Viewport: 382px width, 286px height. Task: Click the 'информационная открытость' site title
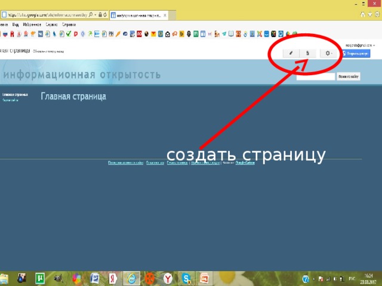coord(82,74)
